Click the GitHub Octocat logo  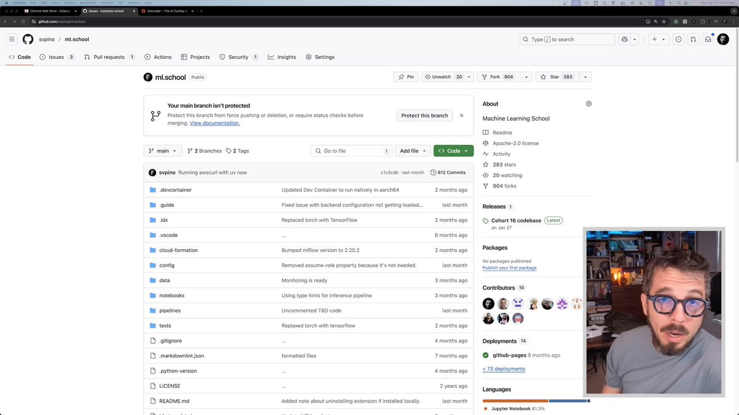(x=28, y=39)
